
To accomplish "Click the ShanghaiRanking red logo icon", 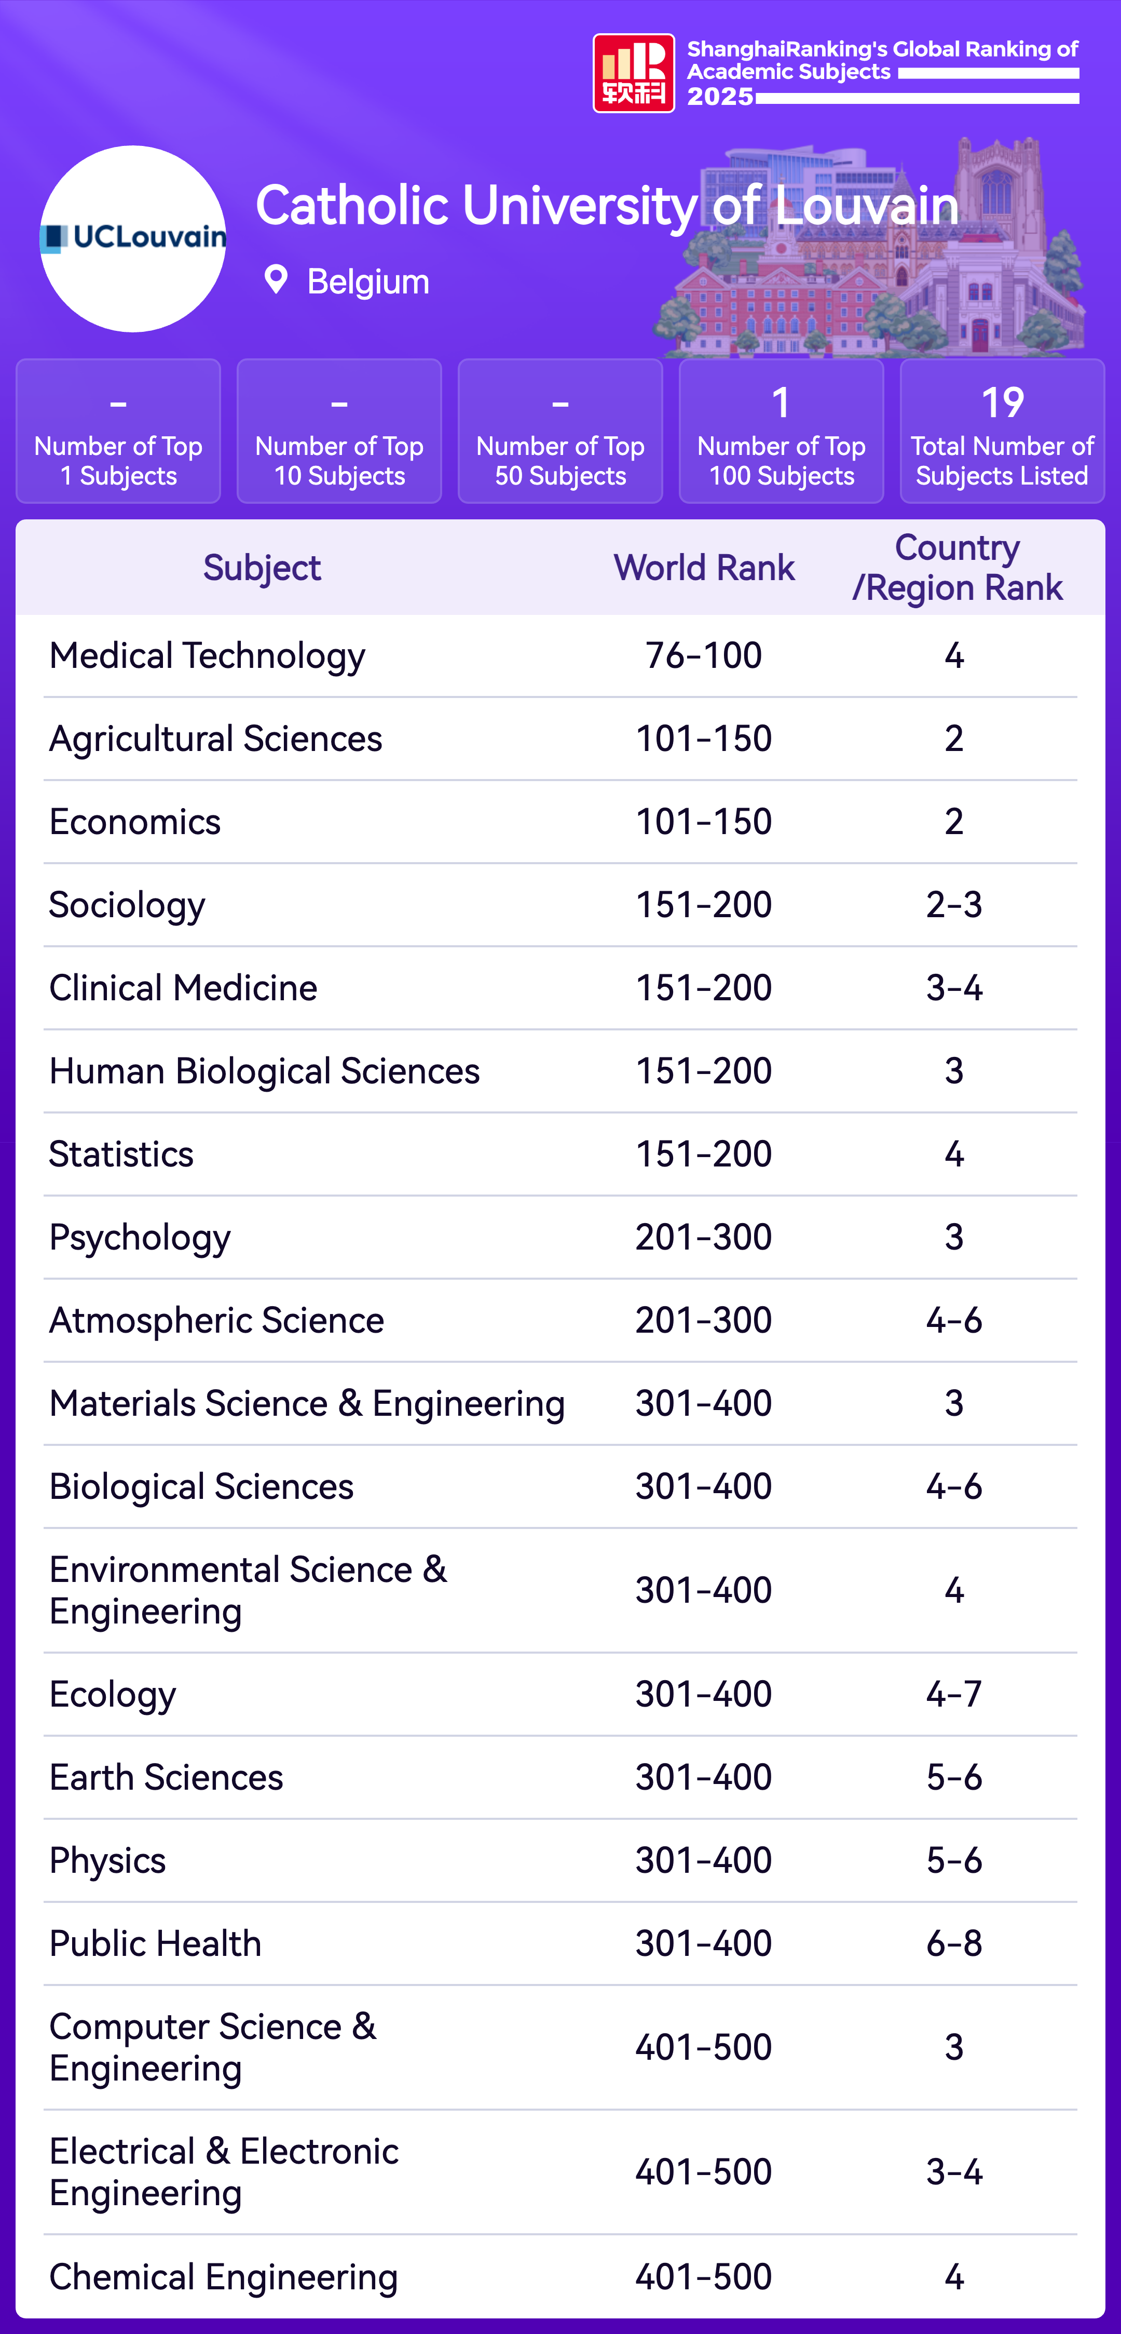I will point(633,73).
